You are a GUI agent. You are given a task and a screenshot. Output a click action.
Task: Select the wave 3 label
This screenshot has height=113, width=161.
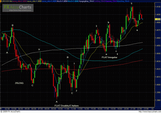[96, 26]
